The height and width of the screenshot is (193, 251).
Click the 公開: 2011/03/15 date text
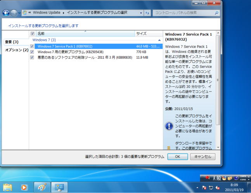click(x=179, y=109)
